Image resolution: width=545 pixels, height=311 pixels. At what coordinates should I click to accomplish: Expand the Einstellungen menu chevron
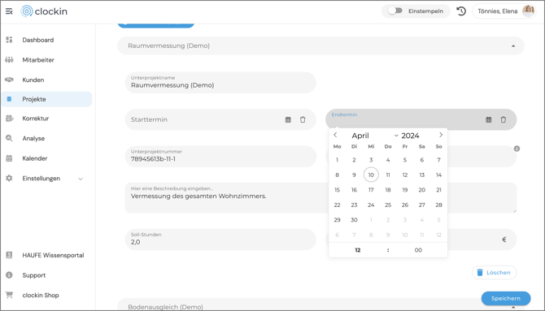coord(81,179)
